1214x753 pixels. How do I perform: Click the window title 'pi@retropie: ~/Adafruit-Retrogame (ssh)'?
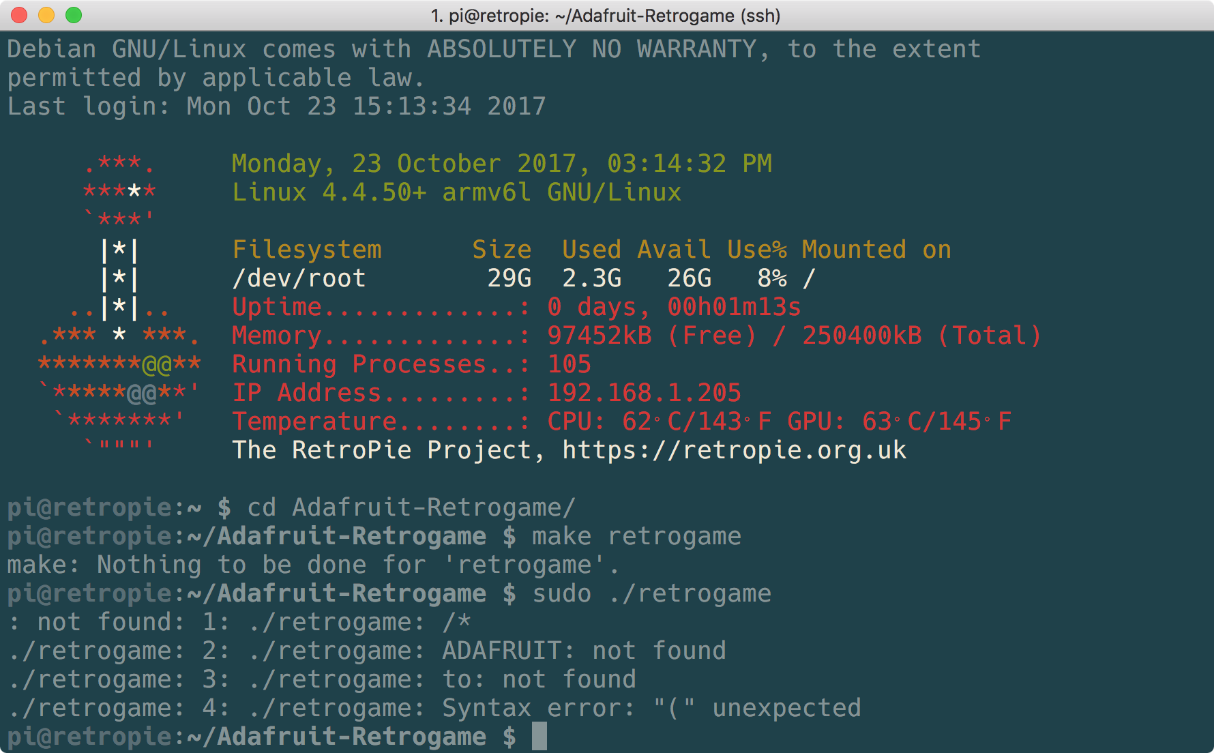(x=606, y=15)
